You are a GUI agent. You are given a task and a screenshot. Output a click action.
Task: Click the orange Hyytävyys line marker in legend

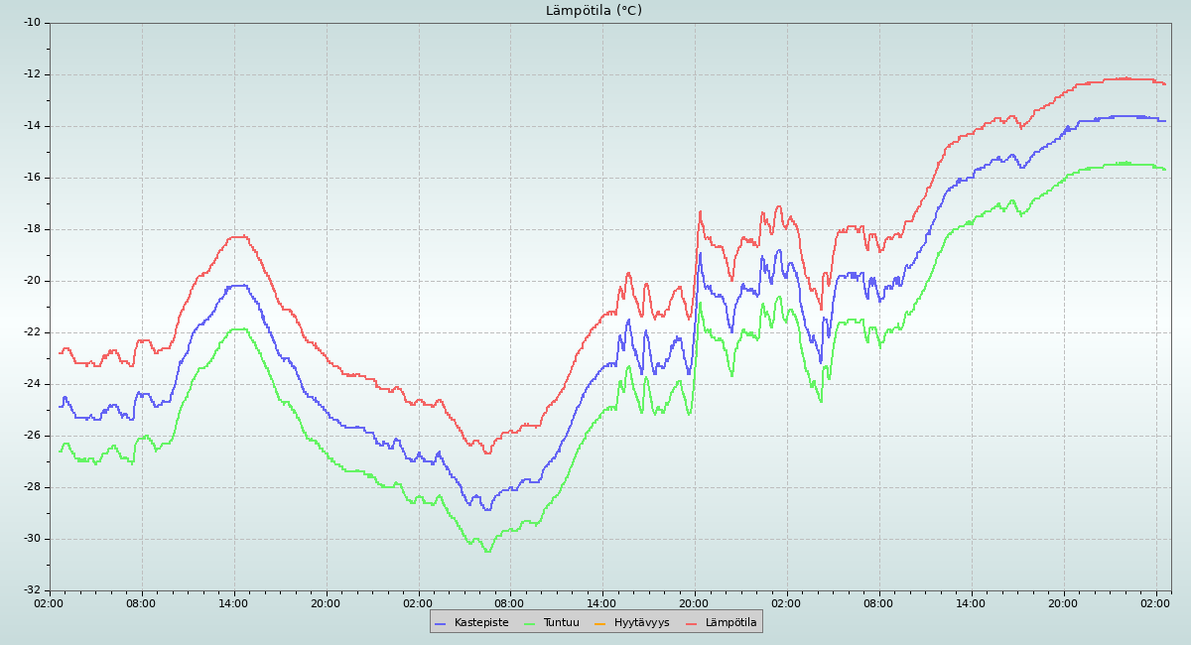point(600,623)
